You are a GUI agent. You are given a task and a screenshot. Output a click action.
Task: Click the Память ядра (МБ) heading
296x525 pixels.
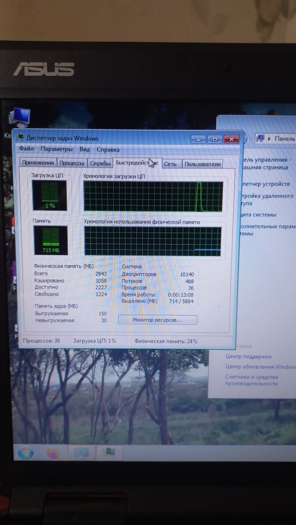[x=56, y=306]
